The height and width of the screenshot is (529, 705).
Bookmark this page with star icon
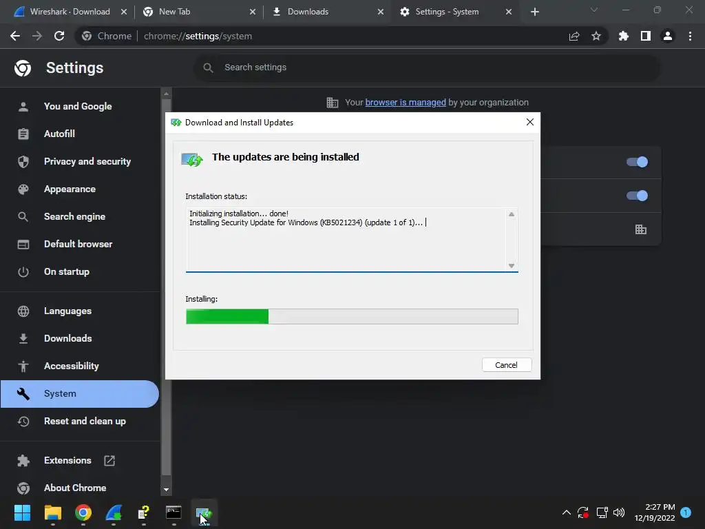click(x=596, y=36)
